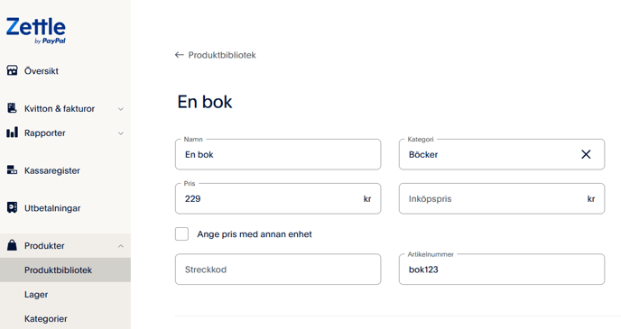Open Lager in the sidebar

tap(36, 294)
